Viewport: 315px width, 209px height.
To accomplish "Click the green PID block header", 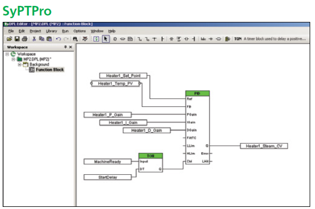I will click(x=197, y=94).
